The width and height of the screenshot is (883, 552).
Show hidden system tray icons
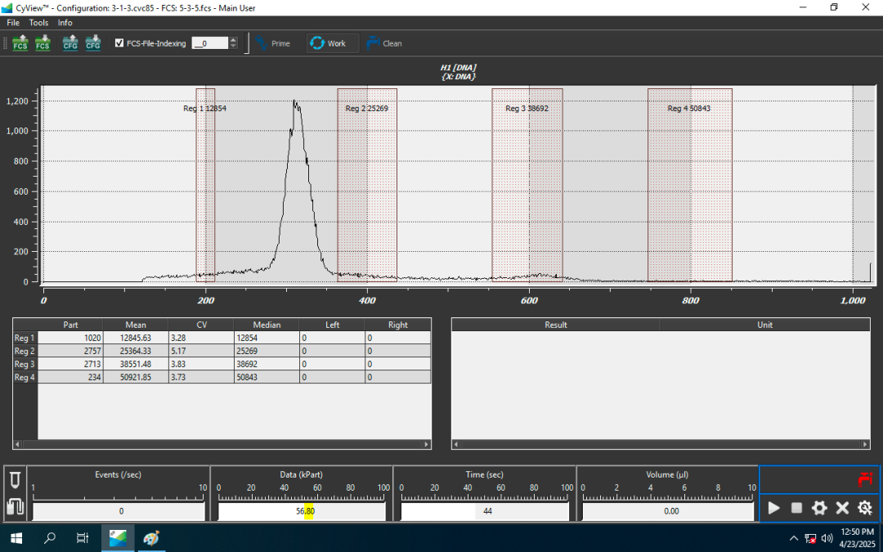pos(793,538)
